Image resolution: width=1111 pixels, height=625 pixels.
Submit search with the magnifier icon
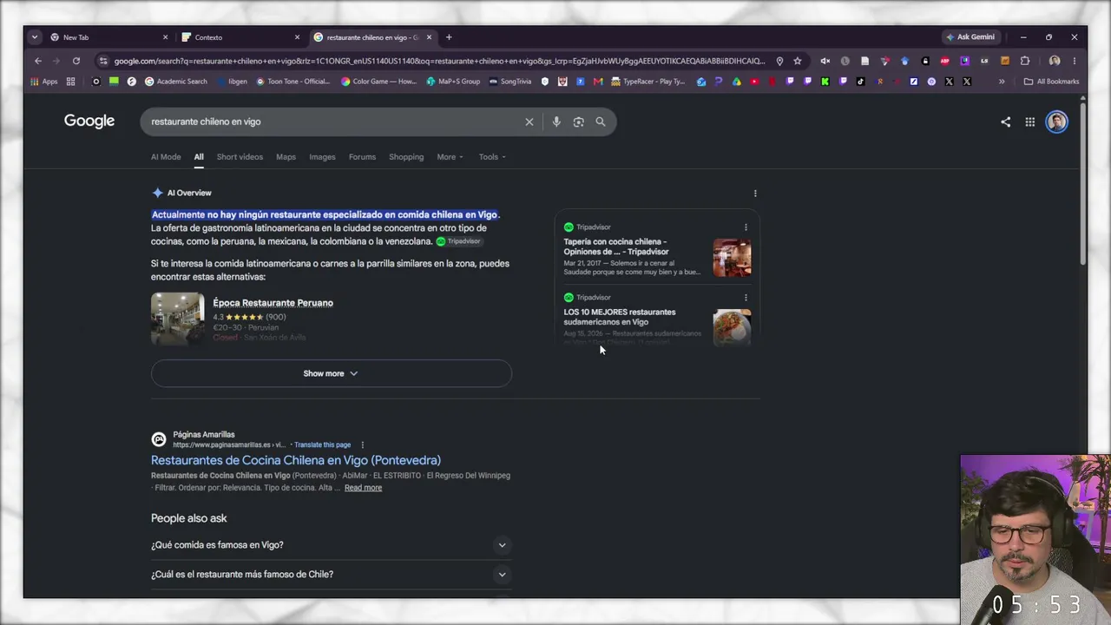coord(601,122)
